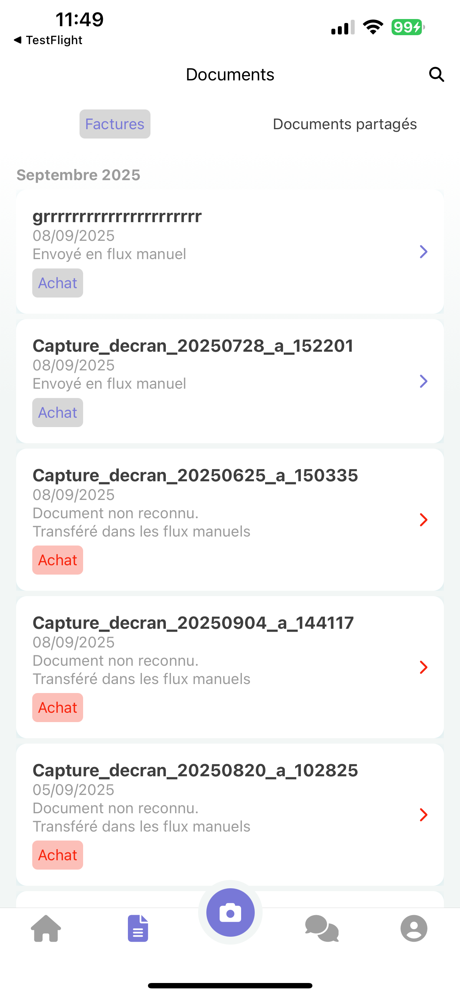Tap the battery indicator in status bar
Viewport: 460px width, 997px height.
[408, 27]
